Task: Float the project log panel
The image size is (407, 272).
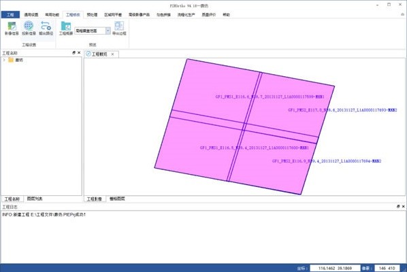Action: pyautogui.click(x=398, y=207)
